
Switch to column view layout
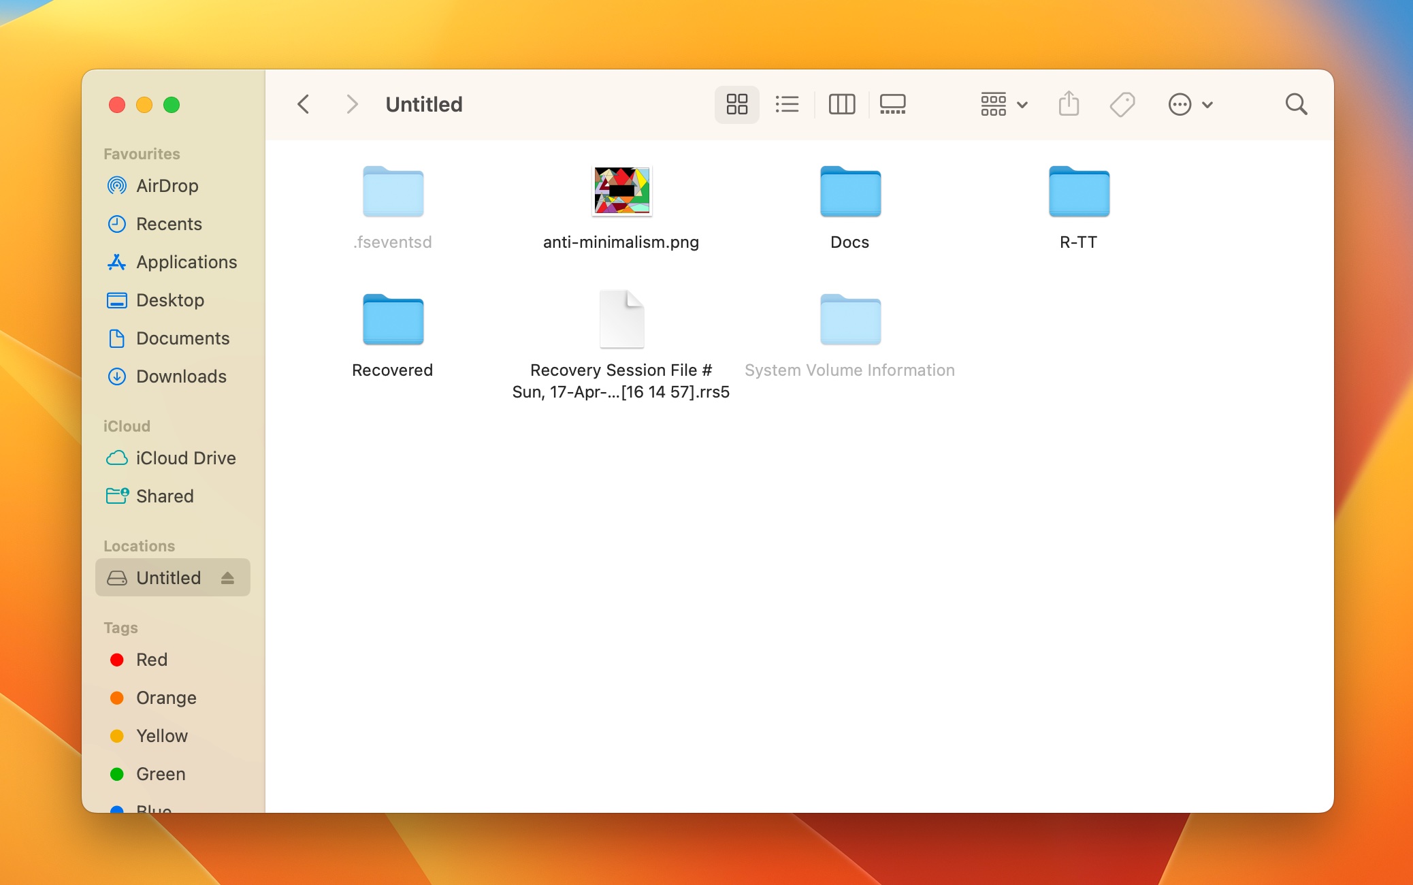tap(840, 104)
